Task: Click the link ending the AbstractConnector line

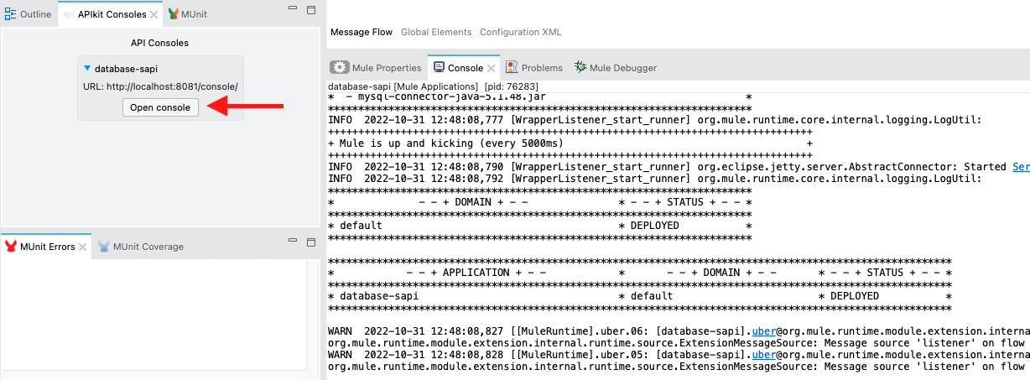Action: 1021,167
